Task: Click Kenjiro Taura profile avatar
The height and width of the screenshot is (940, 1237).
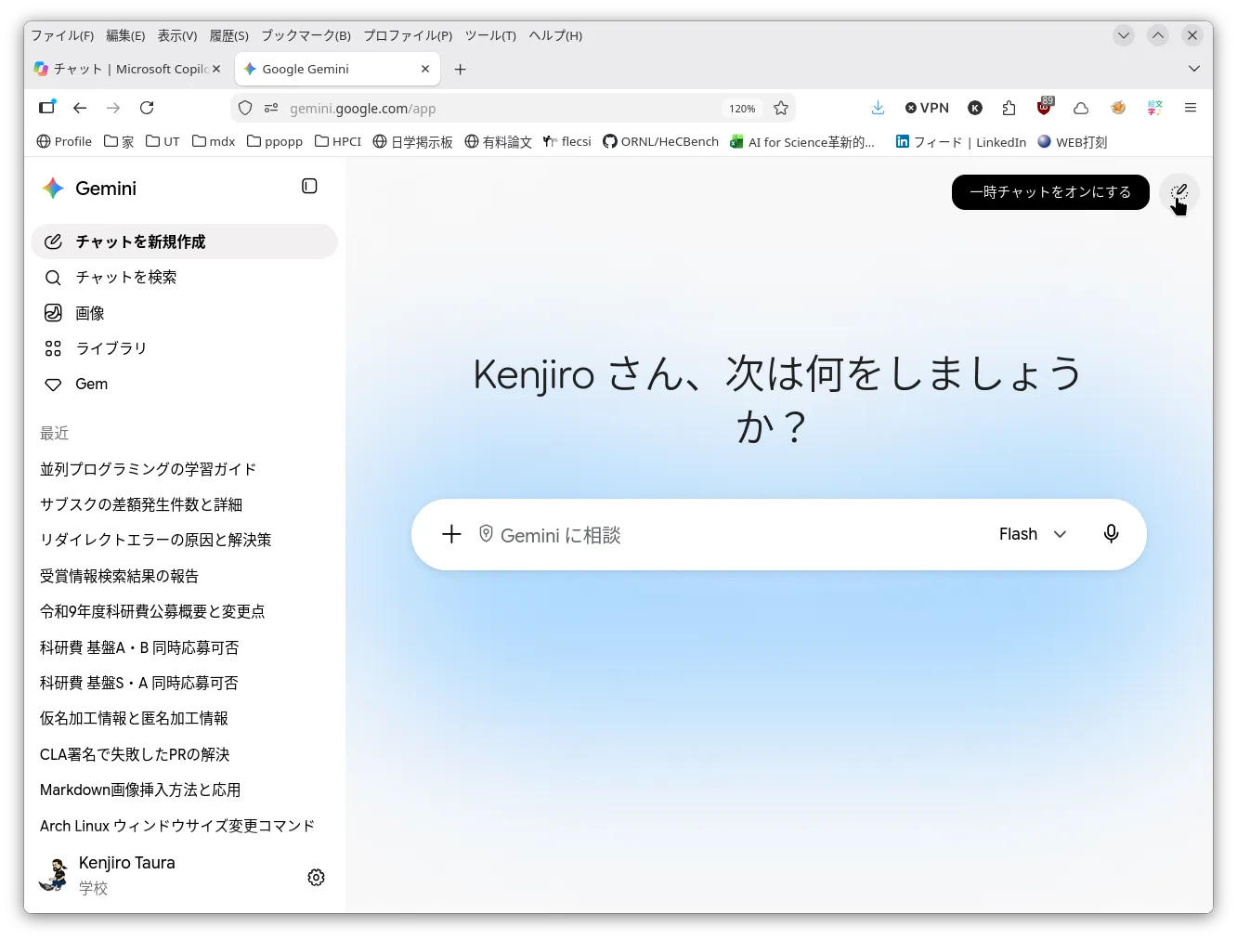Action: 54,875
